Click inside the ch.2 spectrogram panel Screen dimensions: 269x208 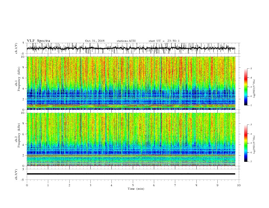click(x=131, y=139)
